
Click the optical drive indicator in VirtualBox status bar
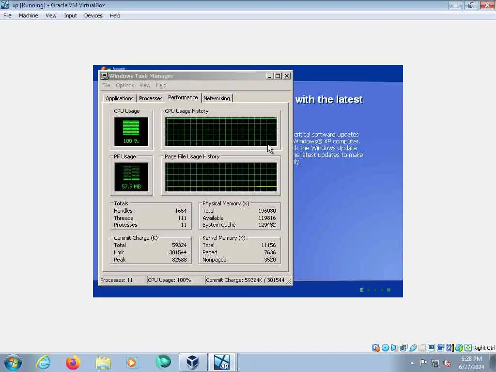[385, 348]
